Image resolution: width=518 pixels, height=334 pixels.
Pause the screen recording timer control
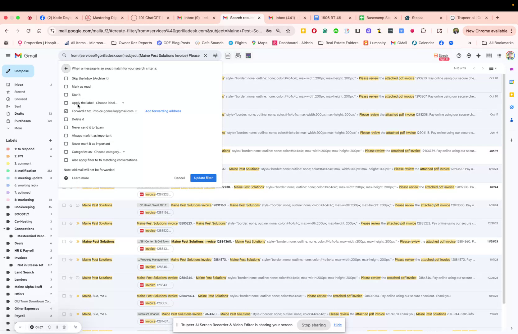coord(57,327)
